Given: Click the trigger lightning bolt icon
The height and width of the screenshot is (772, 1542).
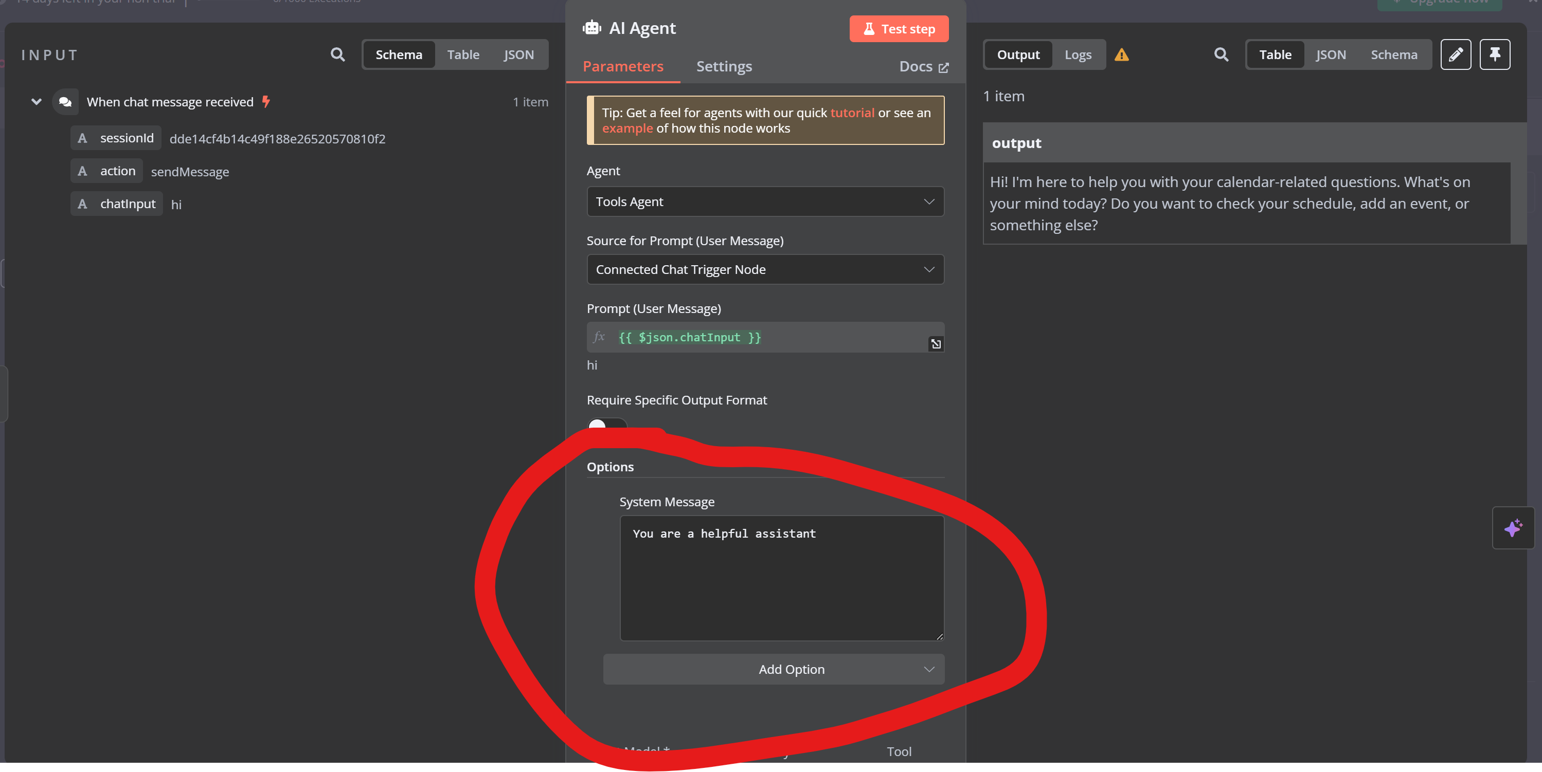Looking at the screenshot, I should (266, 102).
